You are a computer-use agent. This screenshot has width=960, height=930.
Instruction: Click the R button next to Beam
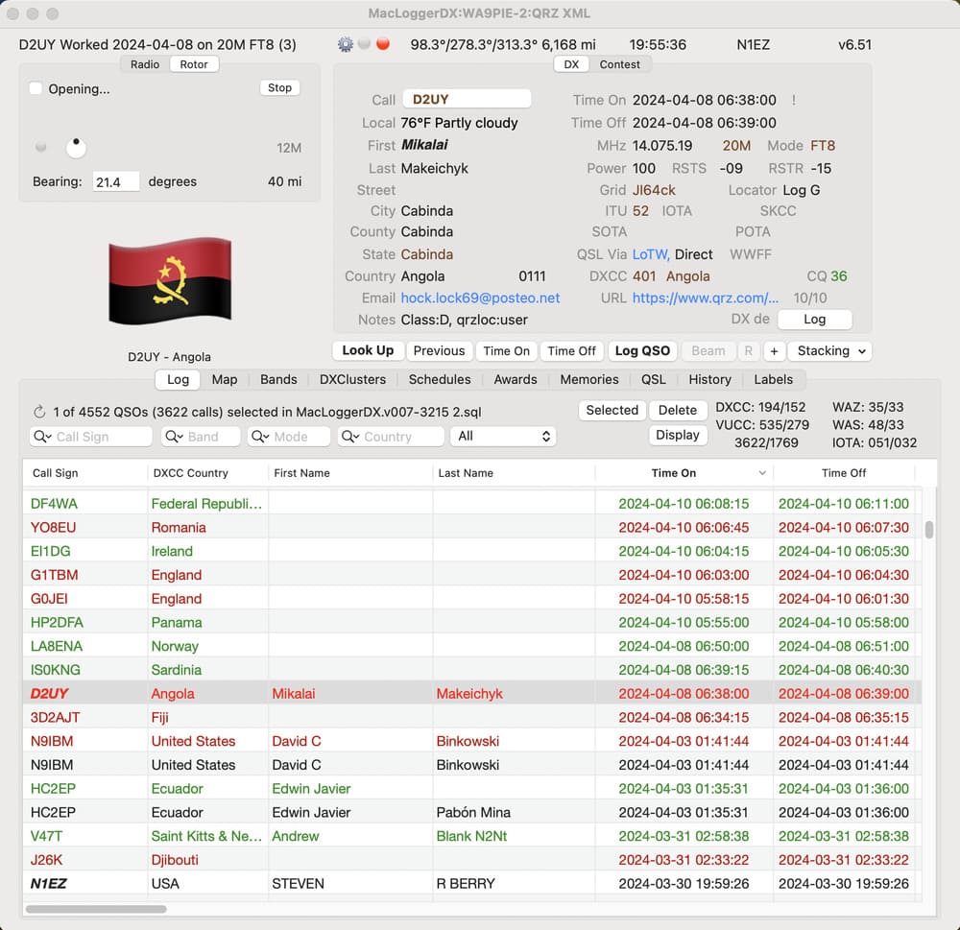tap(748, 351)
